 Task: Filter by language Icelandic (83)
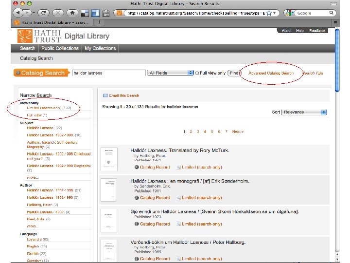tap(38, 239)
